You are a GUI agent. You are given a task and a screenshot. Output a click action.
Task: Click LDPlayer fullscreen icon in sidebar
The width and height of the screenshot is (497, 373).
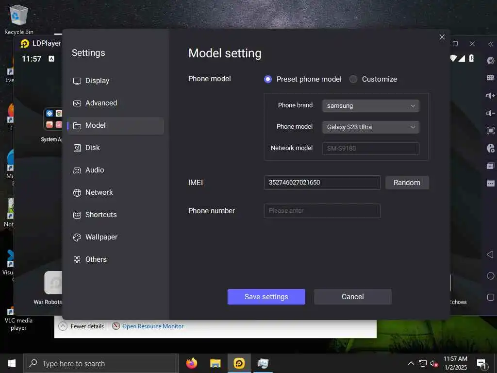click(490, 131)
